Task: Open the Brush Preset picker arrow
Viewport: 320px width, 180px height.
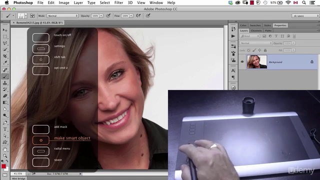Action: click(25, 15)
